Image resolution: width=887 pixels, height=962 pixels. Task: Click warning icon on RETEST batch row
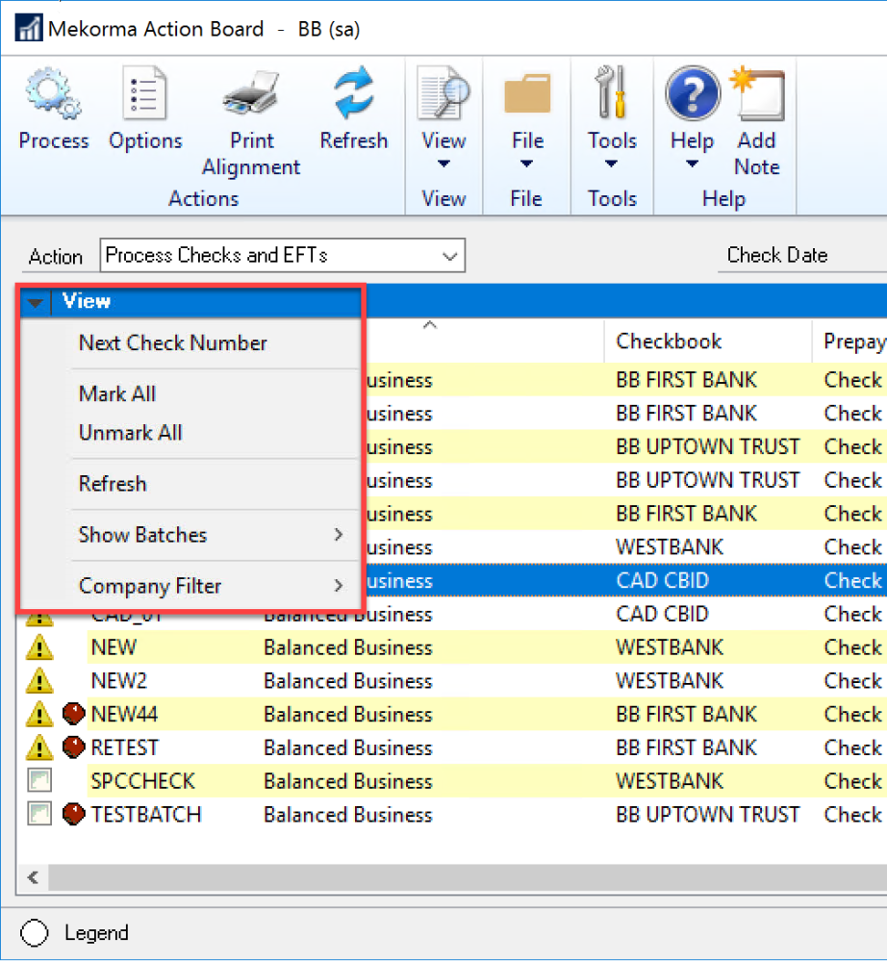point(39,747)
